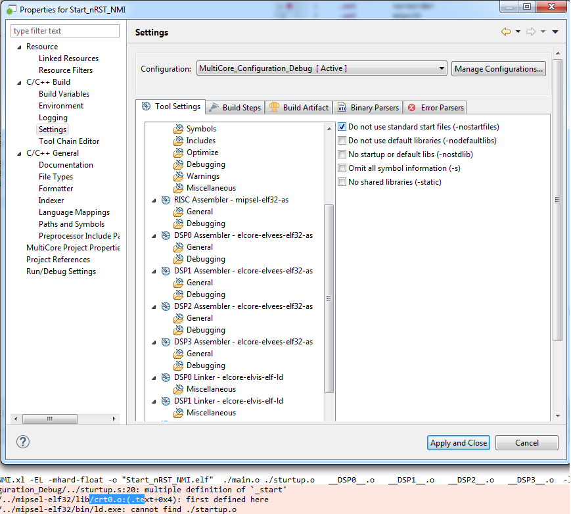The height and width of the screenshot is (514, 571).
Task: Click the DSP2 Assembler tool icon
Action: [x=166, y=306]
